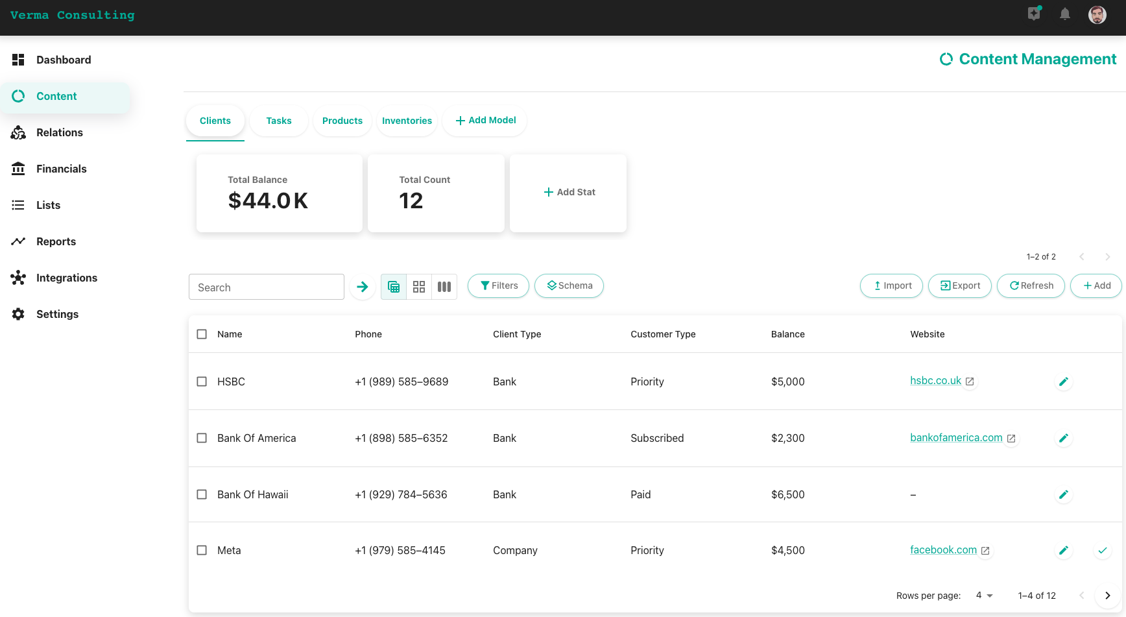Screen dimensions: 1126x617
Task: Confirm the Meta row edit with the checkmark
Action: click(x=1103, y=550)
